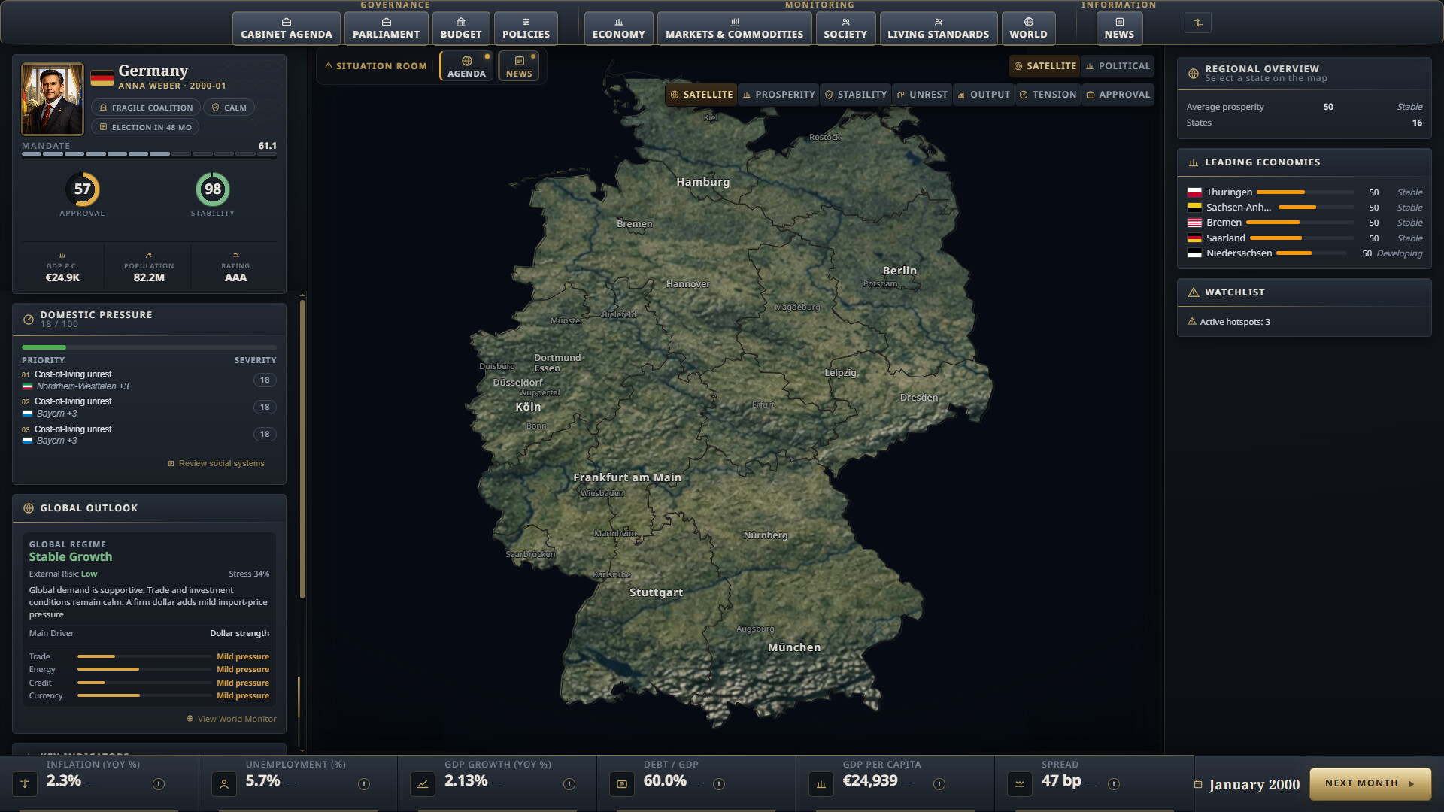Select the Tension map layer

[1048, 95]
